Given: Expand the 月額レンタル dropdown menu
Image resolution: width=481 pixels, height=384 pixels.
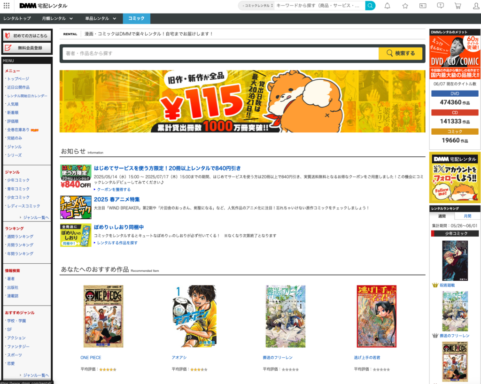Looking at the screenshot, I should 57,18.
